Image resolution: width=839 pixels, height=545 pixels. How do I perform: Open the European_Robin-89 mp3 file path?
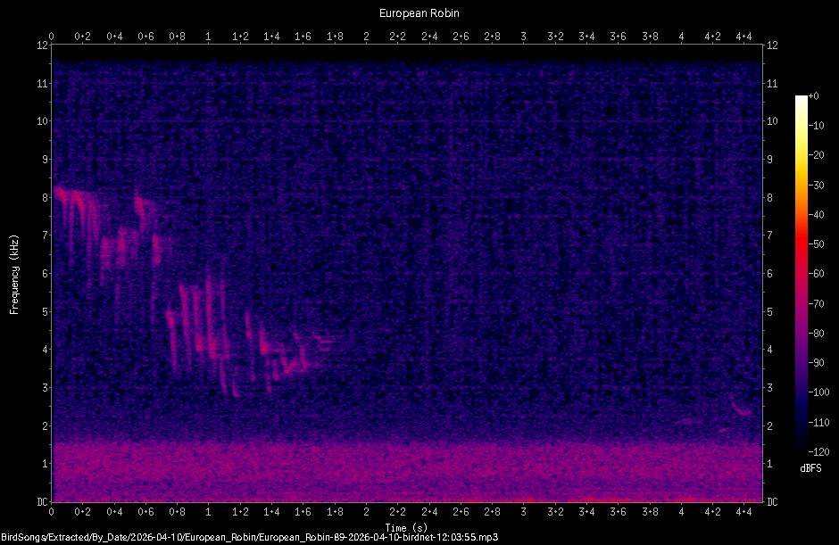point(250,537)
